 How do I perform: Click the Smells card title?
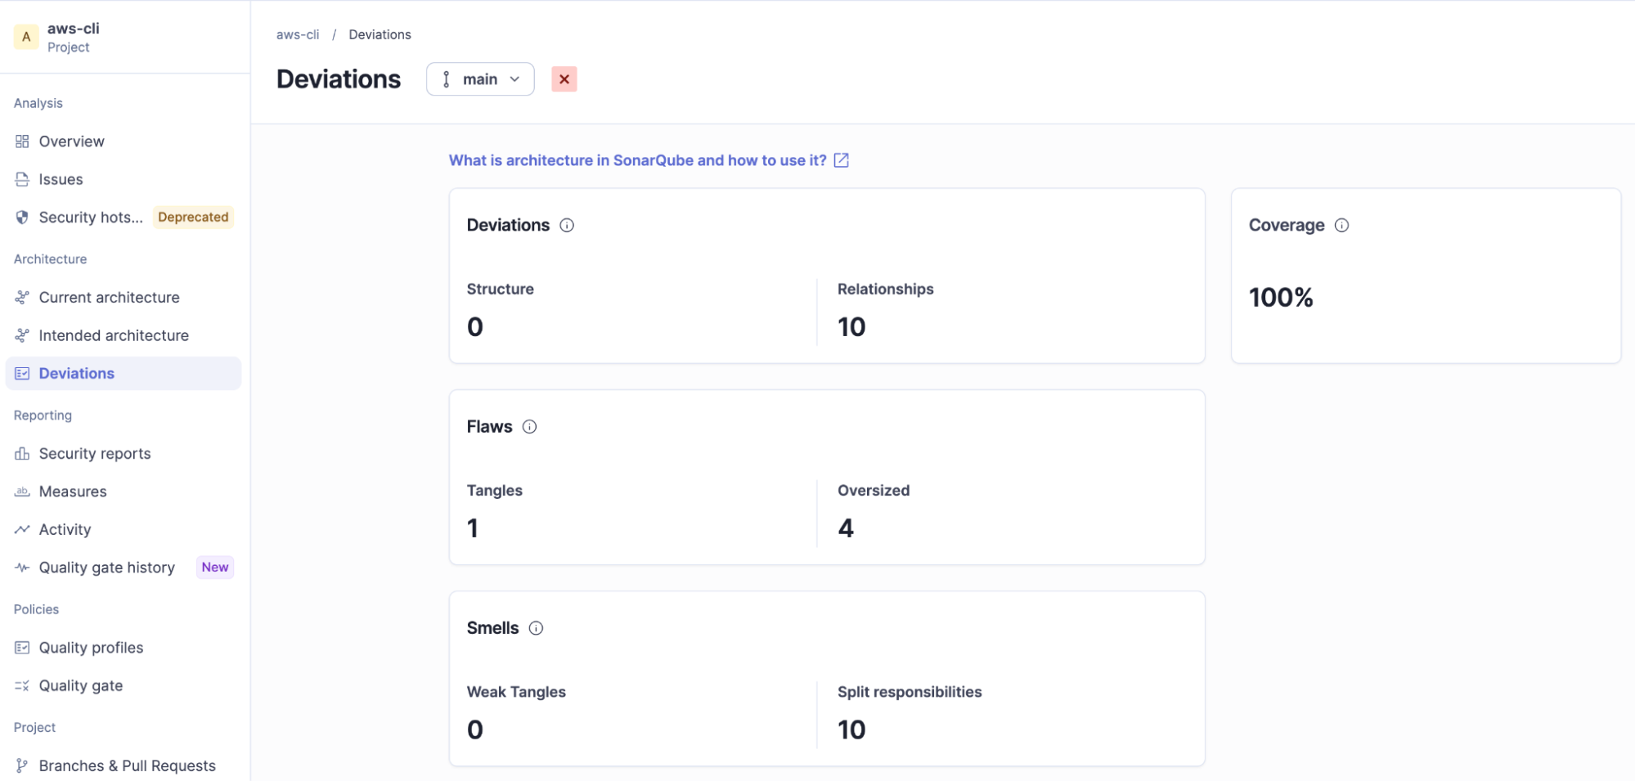493,628
